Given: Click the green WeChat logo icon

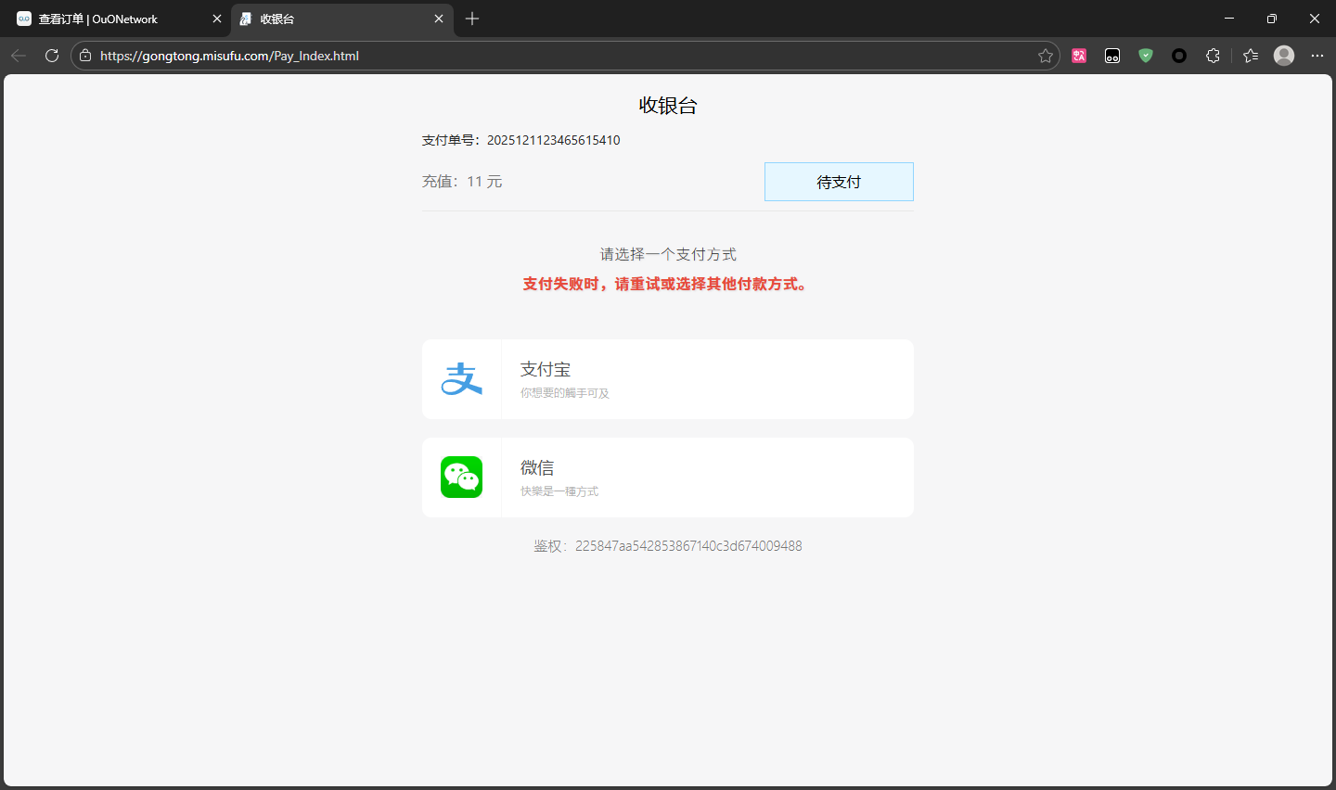Looking at the screenshot, I should pyautogui.click(x=461, y=478).
